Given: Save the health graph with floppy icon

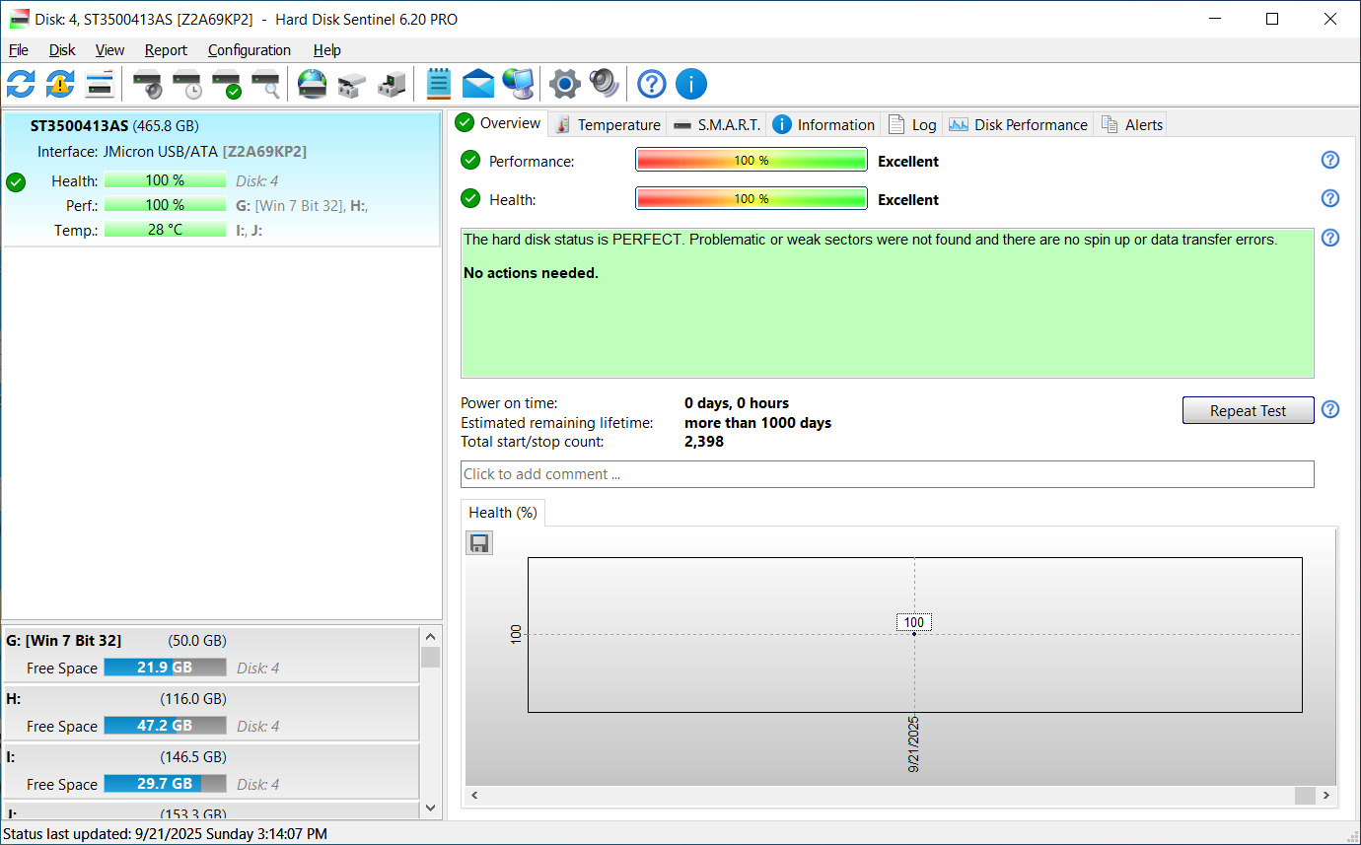Looking at the screenshot, I should point(479,543).
